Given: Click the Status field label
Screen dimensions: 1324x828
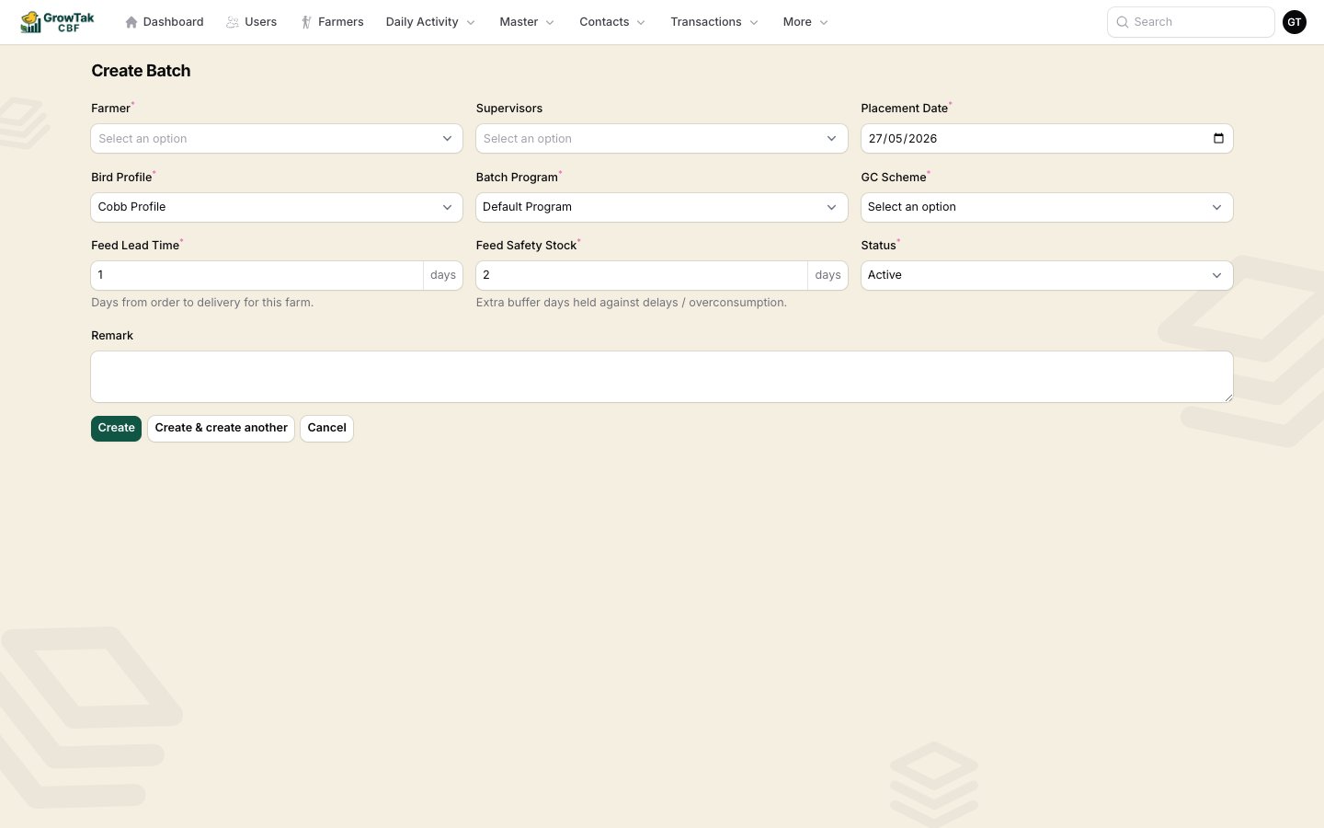Looking at the screenshot, I should (879, 246).
